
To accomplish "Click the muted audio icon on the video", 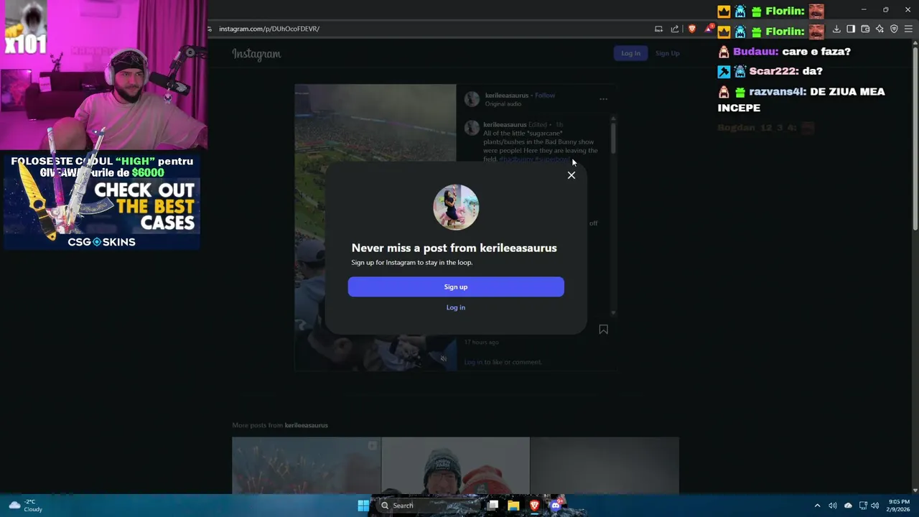I will (x=444, y=358).
